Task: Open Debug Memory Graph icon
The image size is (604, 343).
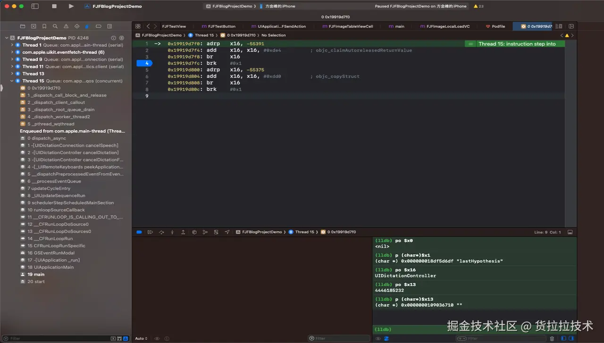Action: pyautogui.click(x=205, y=232)
